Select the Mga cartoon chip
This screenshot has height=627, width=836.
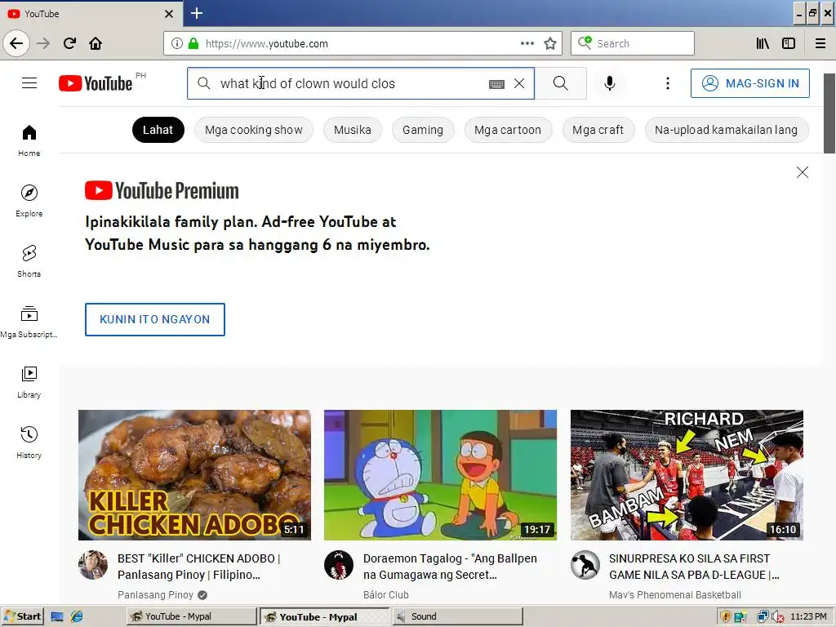(508, 130)
